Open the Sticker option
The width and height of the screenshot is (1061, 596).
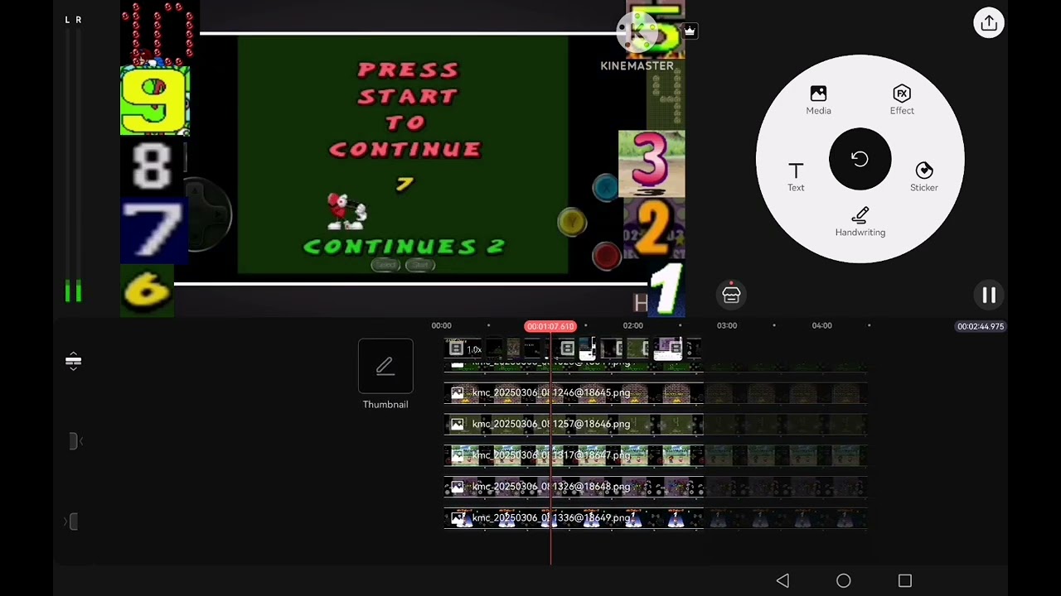[x=924, y=176]
